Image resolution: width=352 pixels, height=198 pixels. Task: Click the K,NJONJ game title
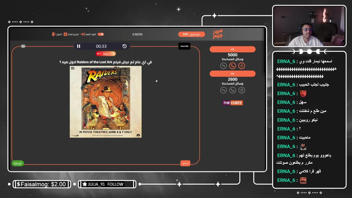137,34
